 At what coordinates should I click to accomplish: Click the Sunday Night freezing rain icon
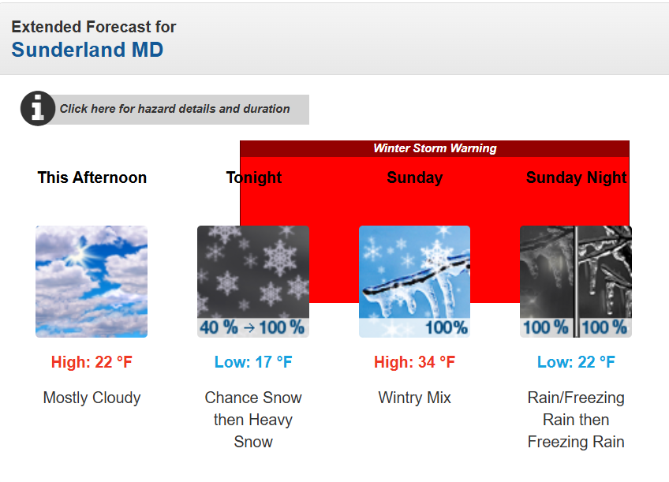point(576,281)
